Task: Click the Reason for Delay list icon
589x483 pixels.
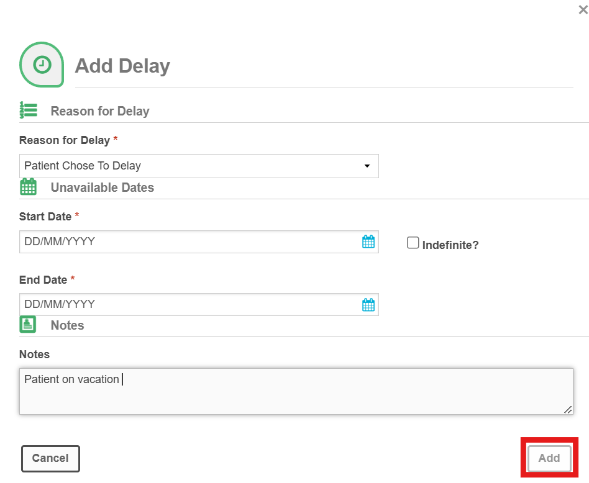Action: coord(29,110)
